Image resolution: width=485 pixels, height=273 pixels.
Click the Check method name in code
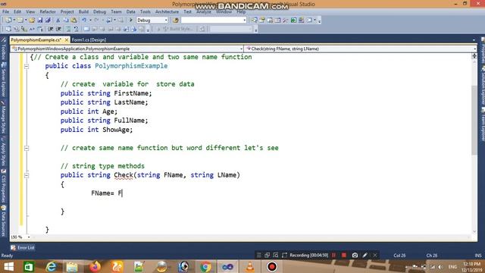pos(123,175)
